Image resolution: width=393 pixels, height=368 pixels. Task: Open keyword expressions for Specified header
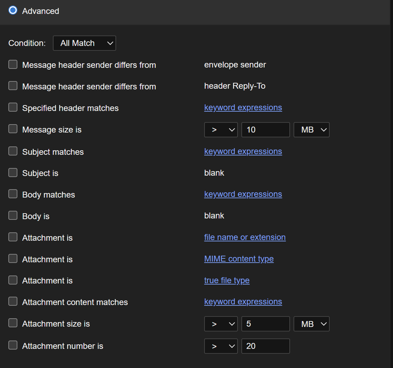243,108
